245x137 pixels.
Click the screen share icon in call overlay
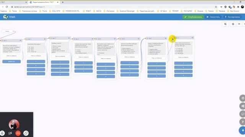click(x=26, y=133)
